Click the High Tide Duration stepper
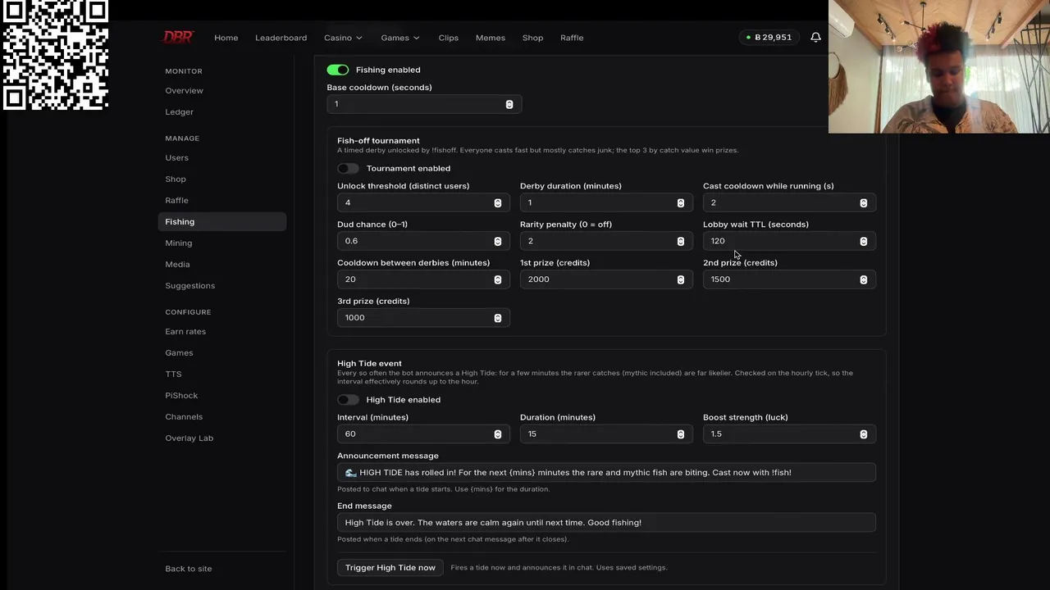The width and height of the screenshot is (1050, 590). tap(681, 433)
